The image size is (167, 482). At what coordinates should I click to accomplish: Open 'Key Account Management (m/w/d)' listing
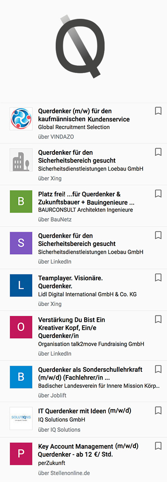pos(88,446)
